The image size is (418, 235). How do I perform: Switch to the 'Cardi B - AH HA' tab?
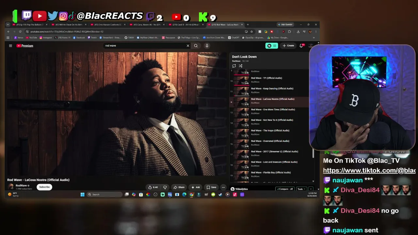(186, 24)
